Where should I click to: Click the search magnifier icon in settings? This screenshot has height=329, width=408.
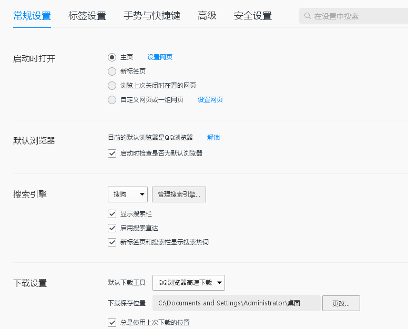[307, 16]
